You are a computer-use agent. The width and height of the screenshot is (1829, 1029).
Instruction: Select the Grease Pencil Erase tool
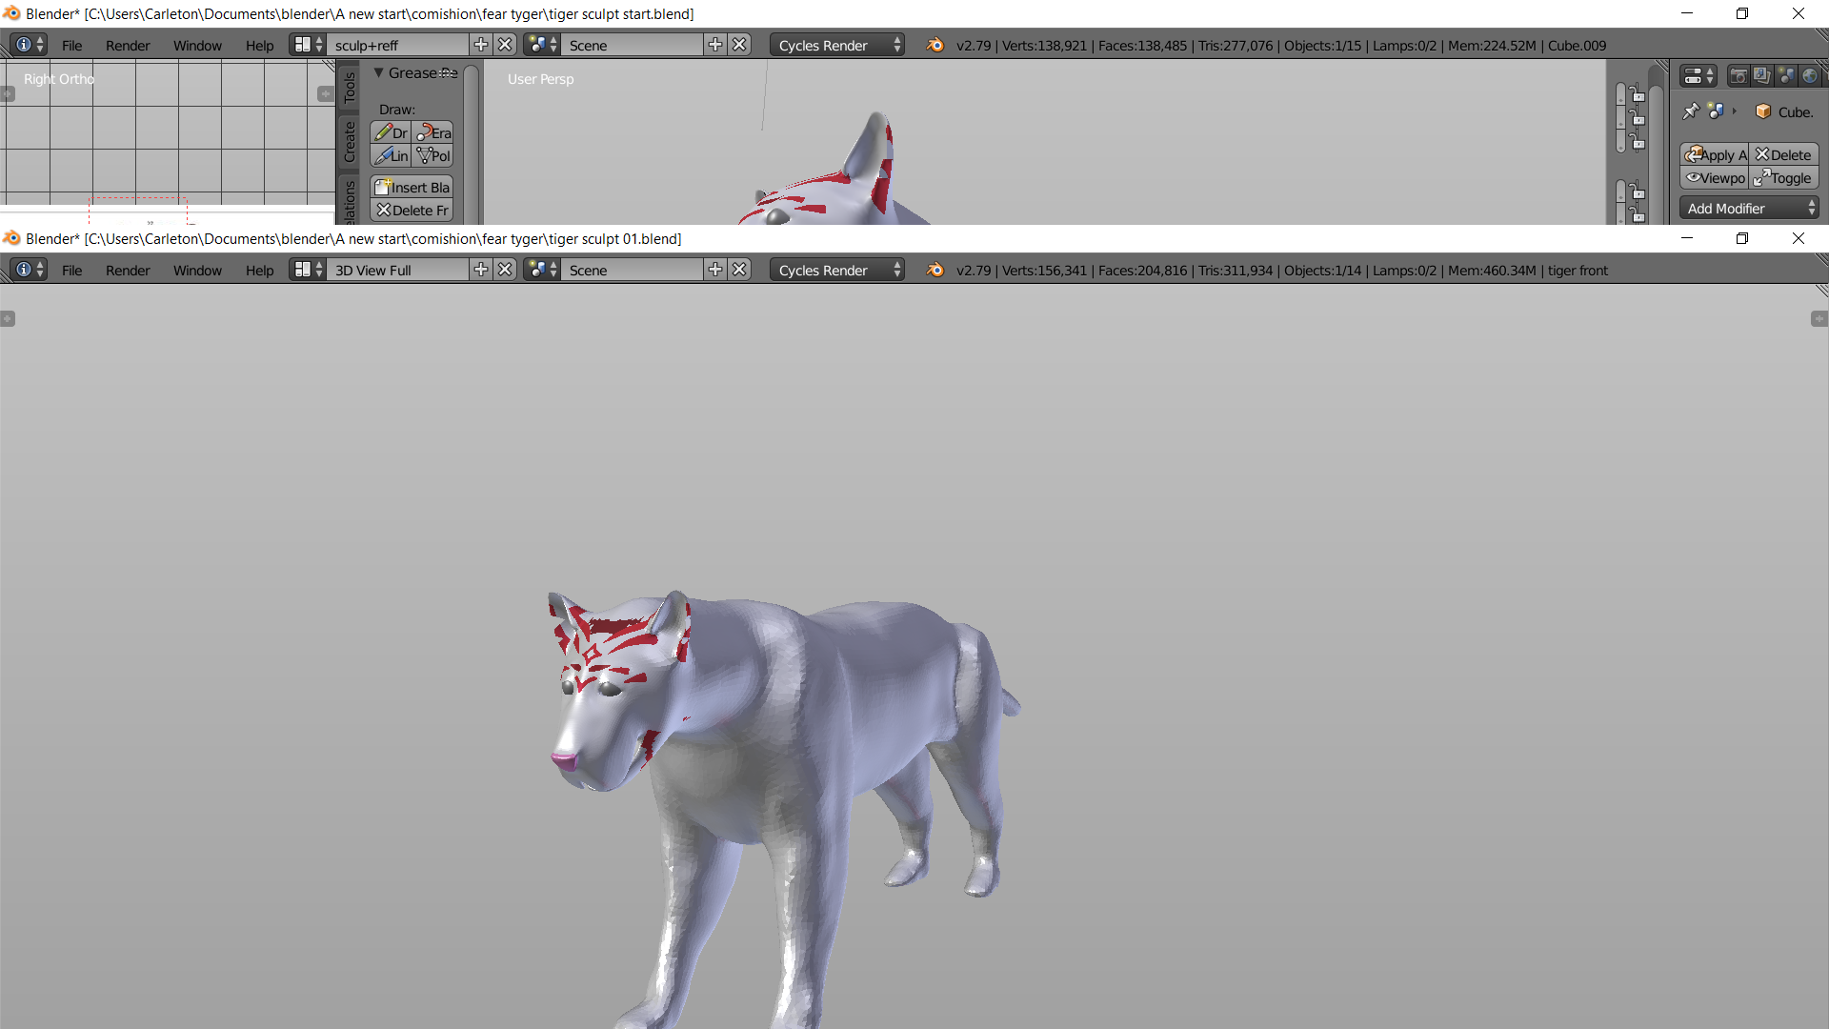click(433, 133)
